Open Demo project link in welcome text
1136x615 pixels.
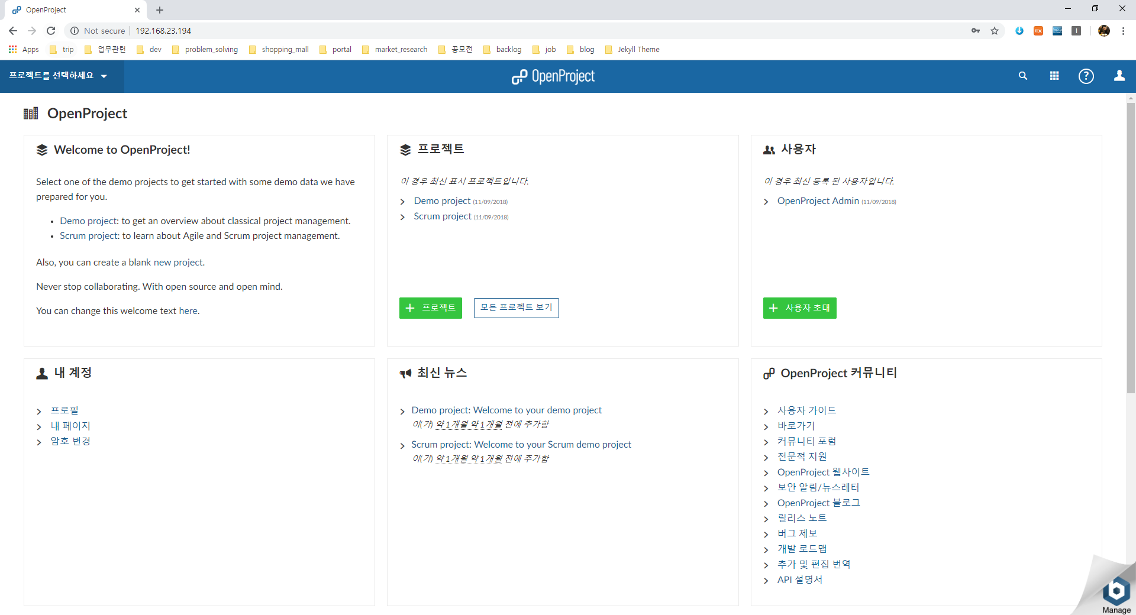(x=88, y=221)
